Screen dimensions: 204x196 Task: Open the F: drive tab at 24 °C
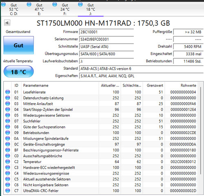click(65, 9)
